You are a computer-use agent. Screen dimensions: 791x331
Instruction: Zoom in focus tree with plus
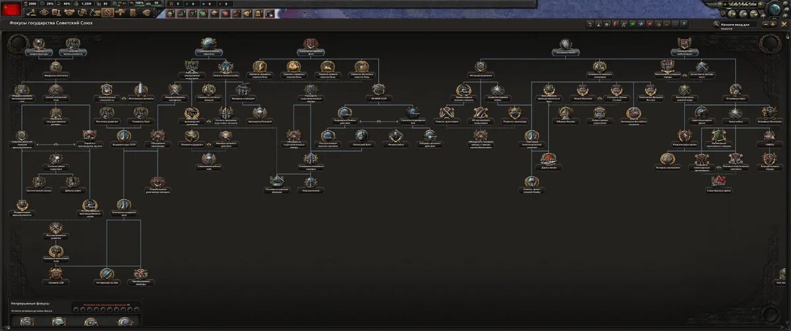click(x=773, y=24)
